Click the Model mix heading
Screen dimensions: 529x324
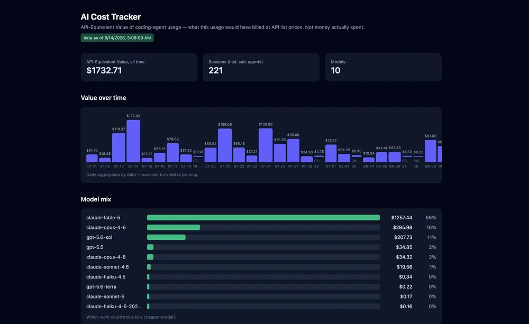tap(96, 199)
